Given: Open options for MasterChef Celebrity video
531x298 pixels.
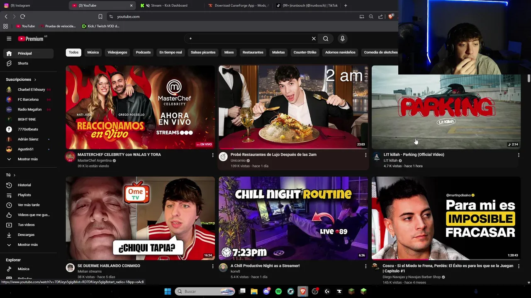Looking at the screenshot, I should (213, 155).
